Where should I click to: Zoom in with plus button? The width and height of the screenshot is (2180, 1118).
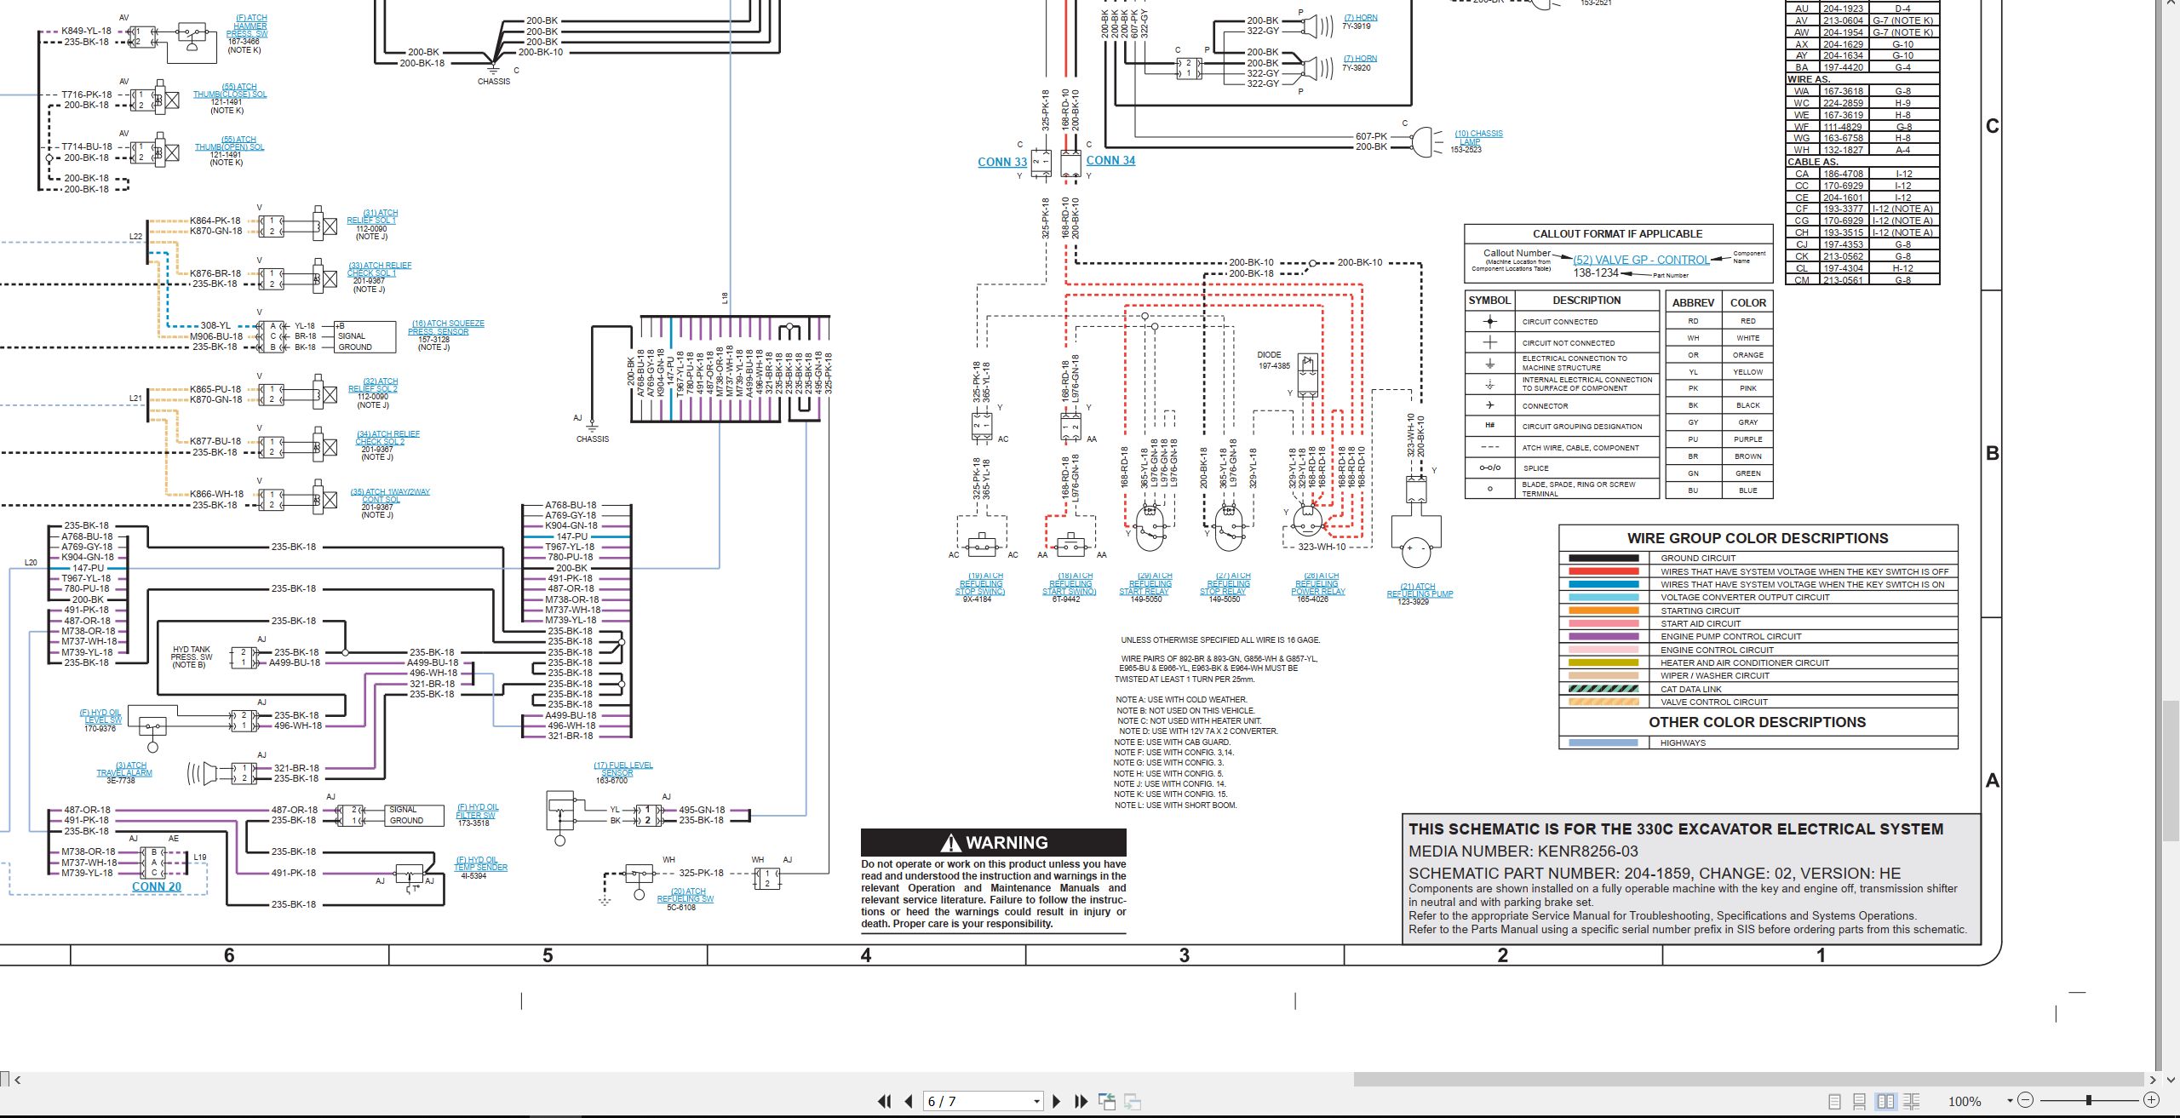pos(2151,1100)
